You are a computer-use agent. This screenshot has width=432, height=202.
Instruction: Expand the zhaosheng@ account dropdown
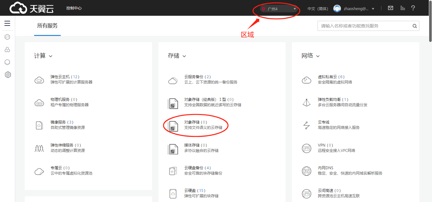click(359, 9)
